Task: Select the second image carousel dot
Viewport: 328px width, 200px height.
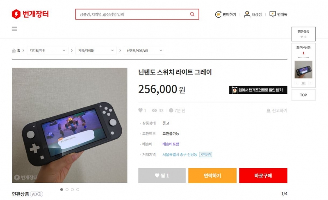Action: [67, 189]
